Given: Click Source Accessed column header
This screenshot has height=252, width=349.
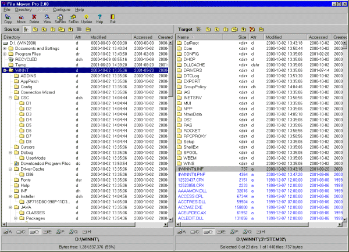Looking at the screenshot, I should 144,37.
